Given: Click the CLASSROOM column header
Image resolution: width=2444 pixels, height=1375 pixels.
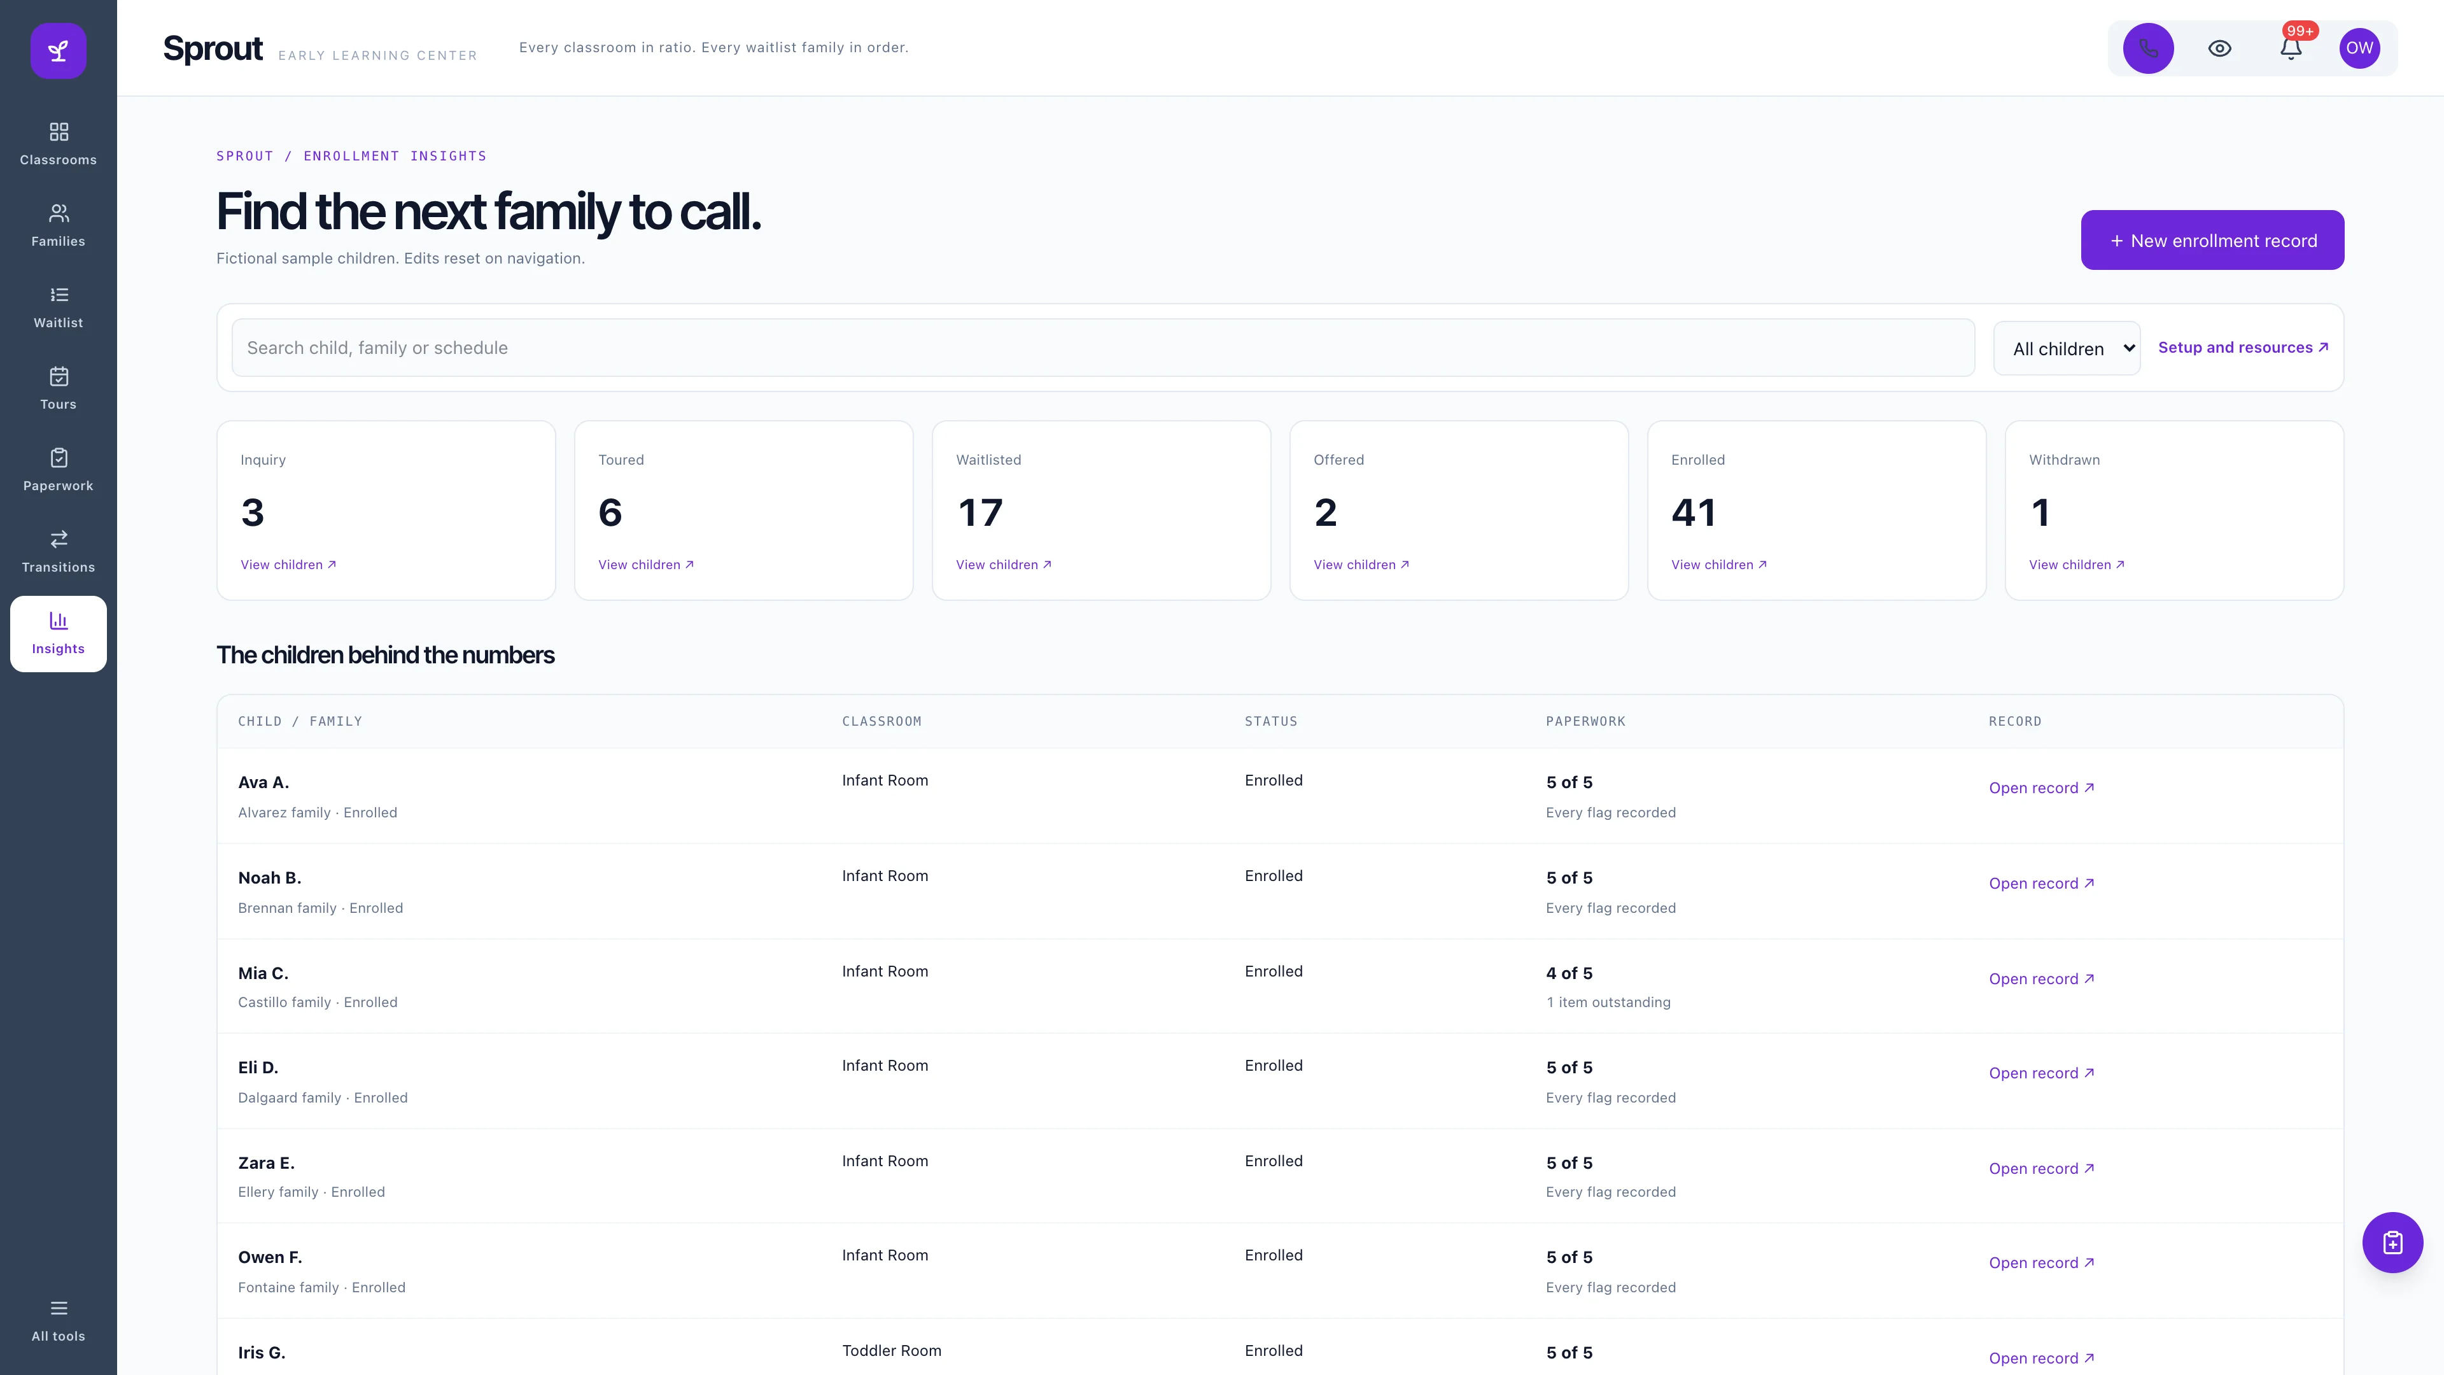Looking at the screenshot, I should [881, 721].
